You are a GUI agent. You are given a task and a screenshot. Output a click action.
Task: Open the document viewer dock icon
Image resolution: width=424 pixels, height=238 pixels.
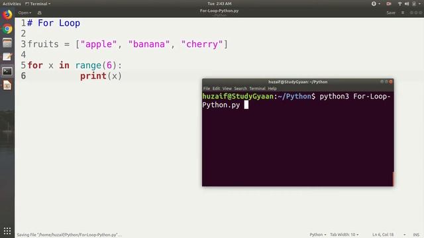pyautogui.click(x=7, y=85)
